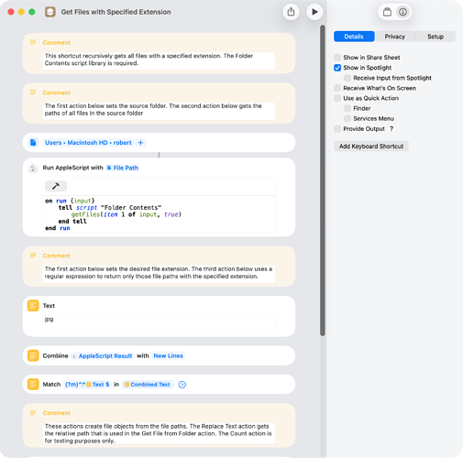Viewport: 463px width, 458px height.
Task: Check the Finder option
Action: pyautogui.click(x=347, y=108)
